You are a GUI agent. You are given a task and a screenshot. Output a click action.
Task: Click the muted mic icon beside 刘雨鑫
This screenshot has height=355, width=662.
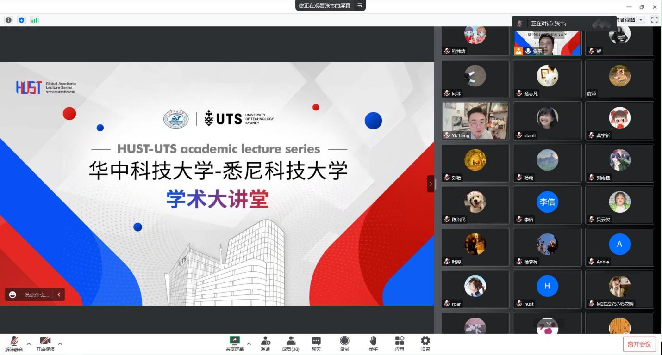point(591,177)
